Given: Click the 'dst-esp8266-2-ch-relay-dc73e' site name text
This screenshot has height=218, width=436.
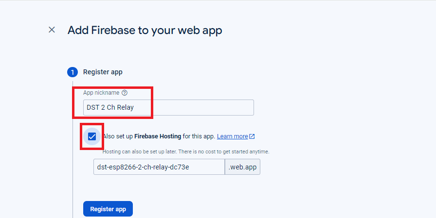Looking at the screenshot, I should [143, 167].
